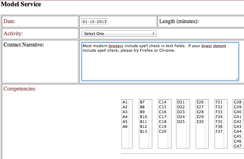
Task: Pick competency B13 from the B list
Action: pos(143,131)
